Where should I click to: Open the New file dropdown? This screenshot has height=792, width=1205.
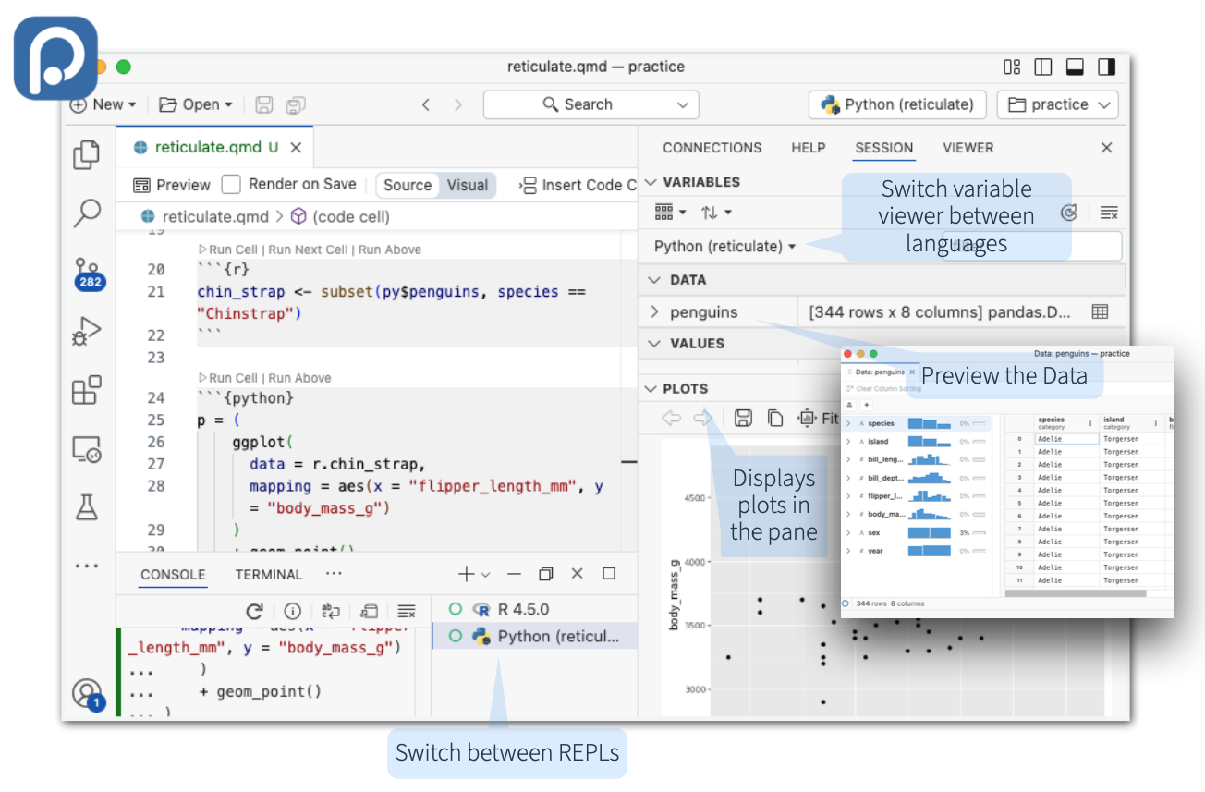[x=104, y=104]
